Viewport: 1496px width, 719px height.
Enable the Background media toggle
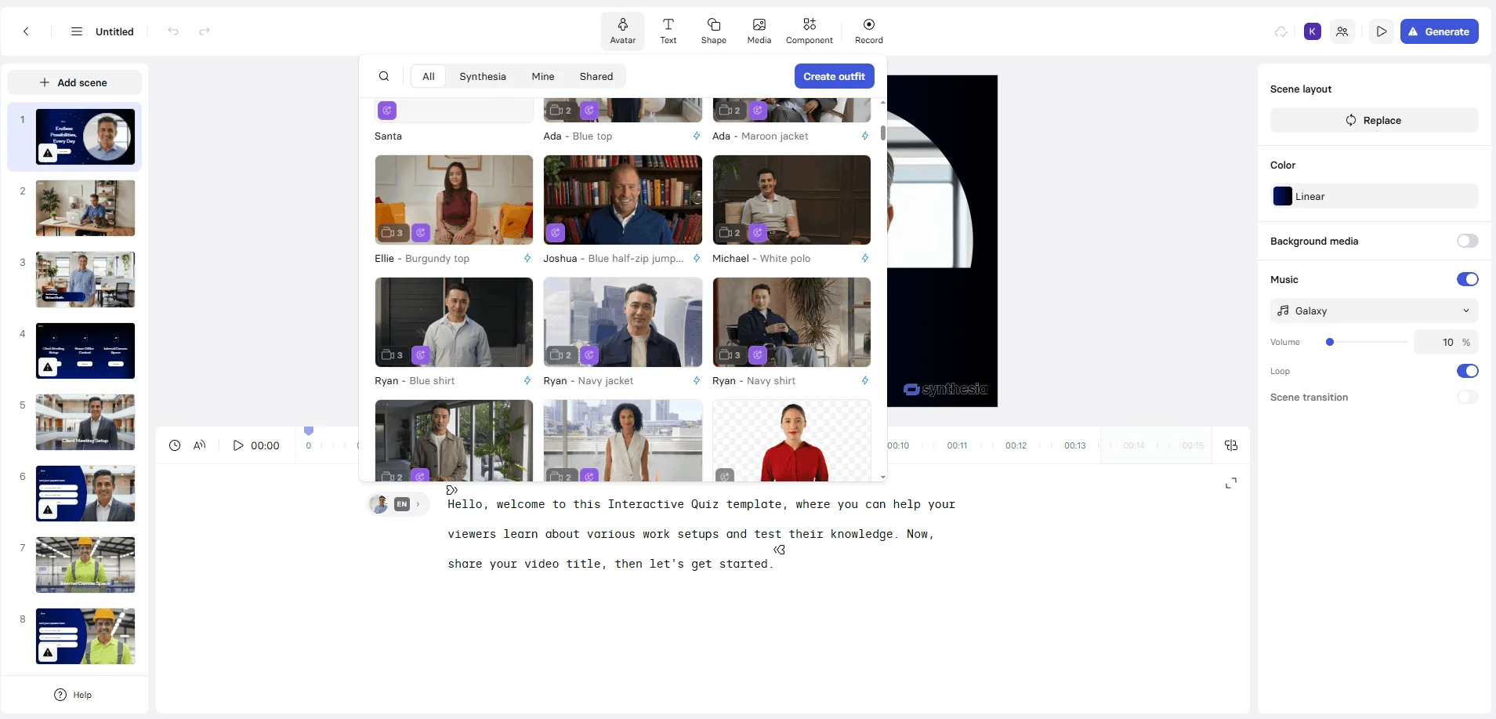coord(1467,241)
